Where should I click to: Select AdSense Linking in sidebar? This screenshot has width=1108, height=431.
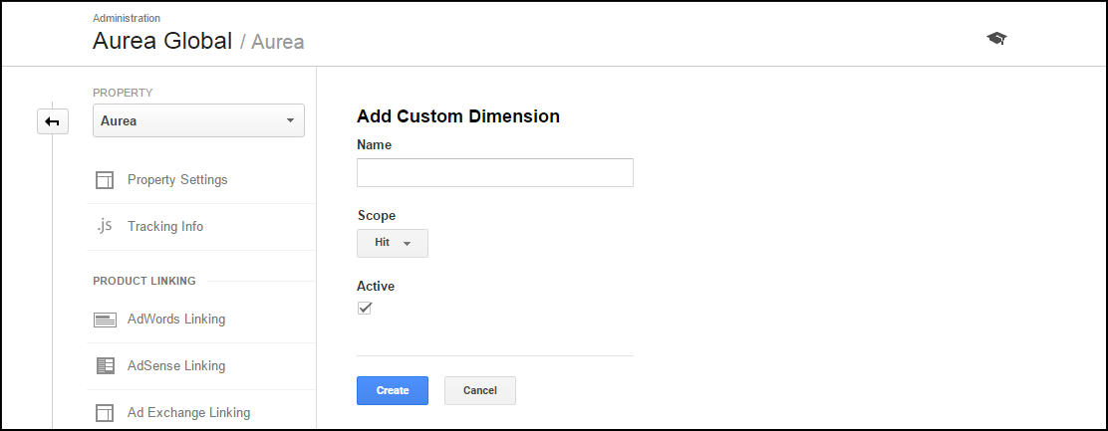[x=201, y=365]
